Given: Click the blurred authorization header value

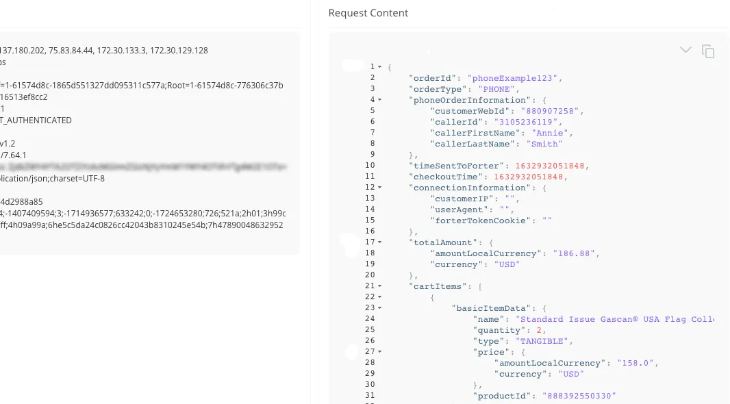Looking at the screenshot, I should click(x=143, y=166).
